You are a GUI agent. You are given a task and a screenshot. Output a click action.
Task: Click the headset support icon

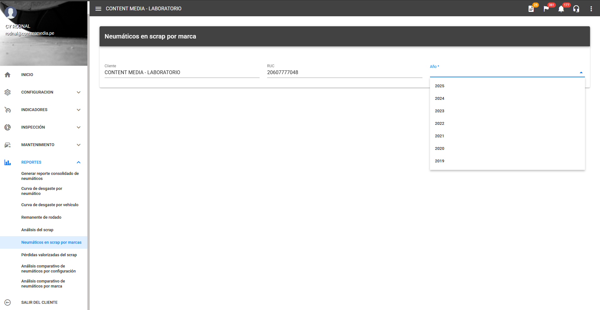click(x=576, y=9)
